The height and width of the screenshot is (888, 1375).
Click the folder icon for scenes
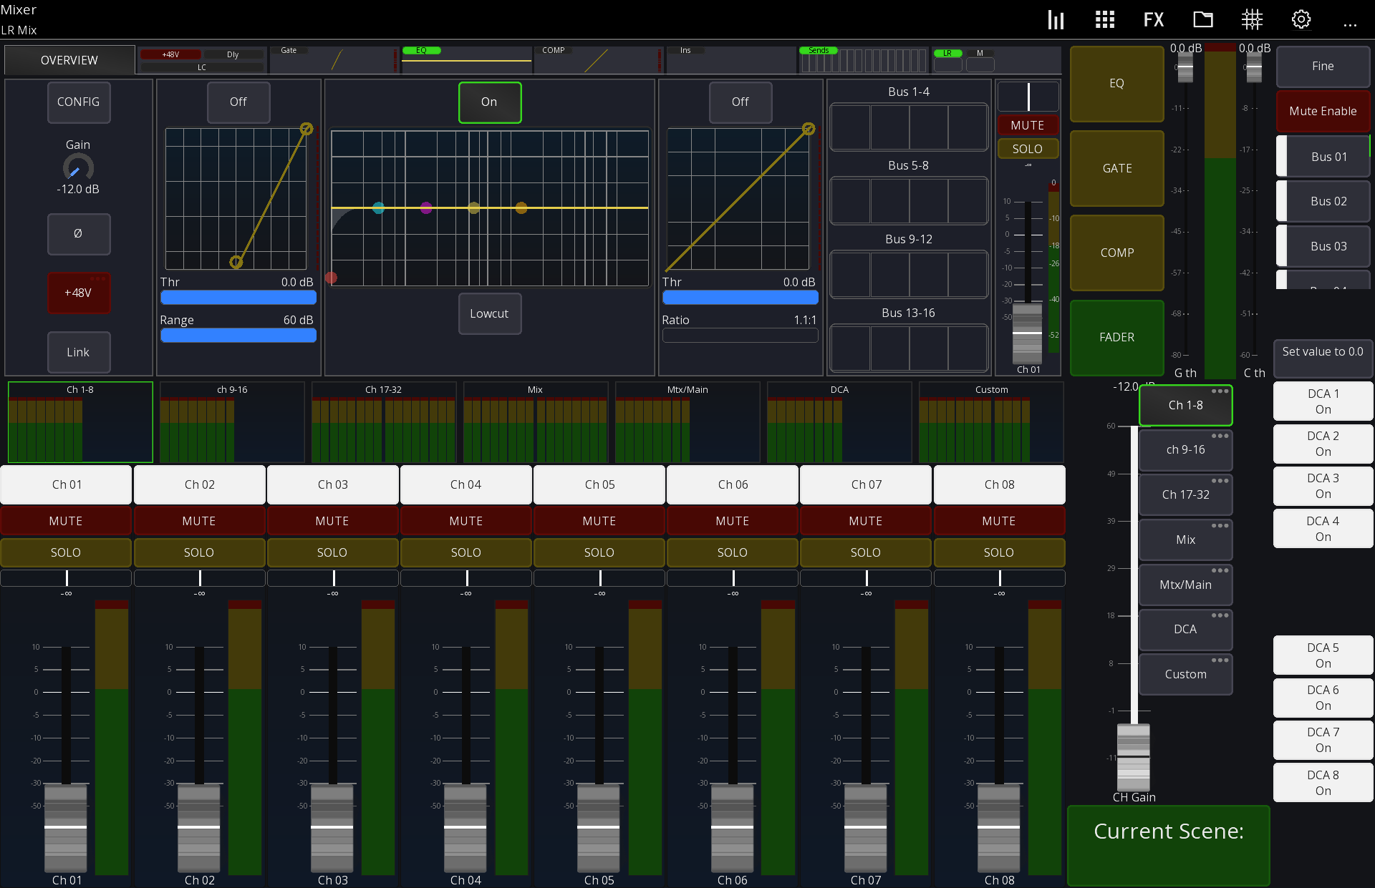[x=1203, y=20]
